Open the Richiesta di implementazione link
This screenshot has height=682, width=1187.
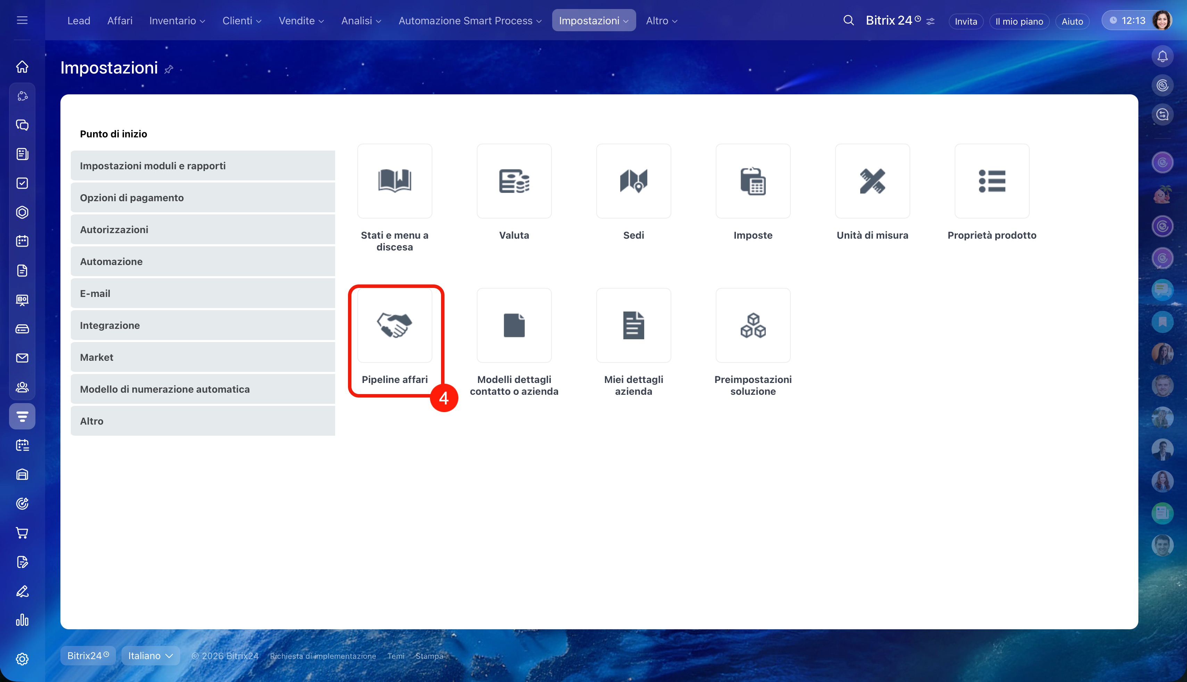323,656
